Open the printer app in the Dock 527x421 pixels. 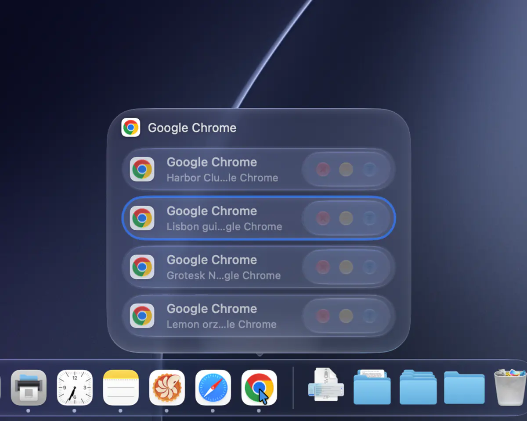[x=29, y=388]
